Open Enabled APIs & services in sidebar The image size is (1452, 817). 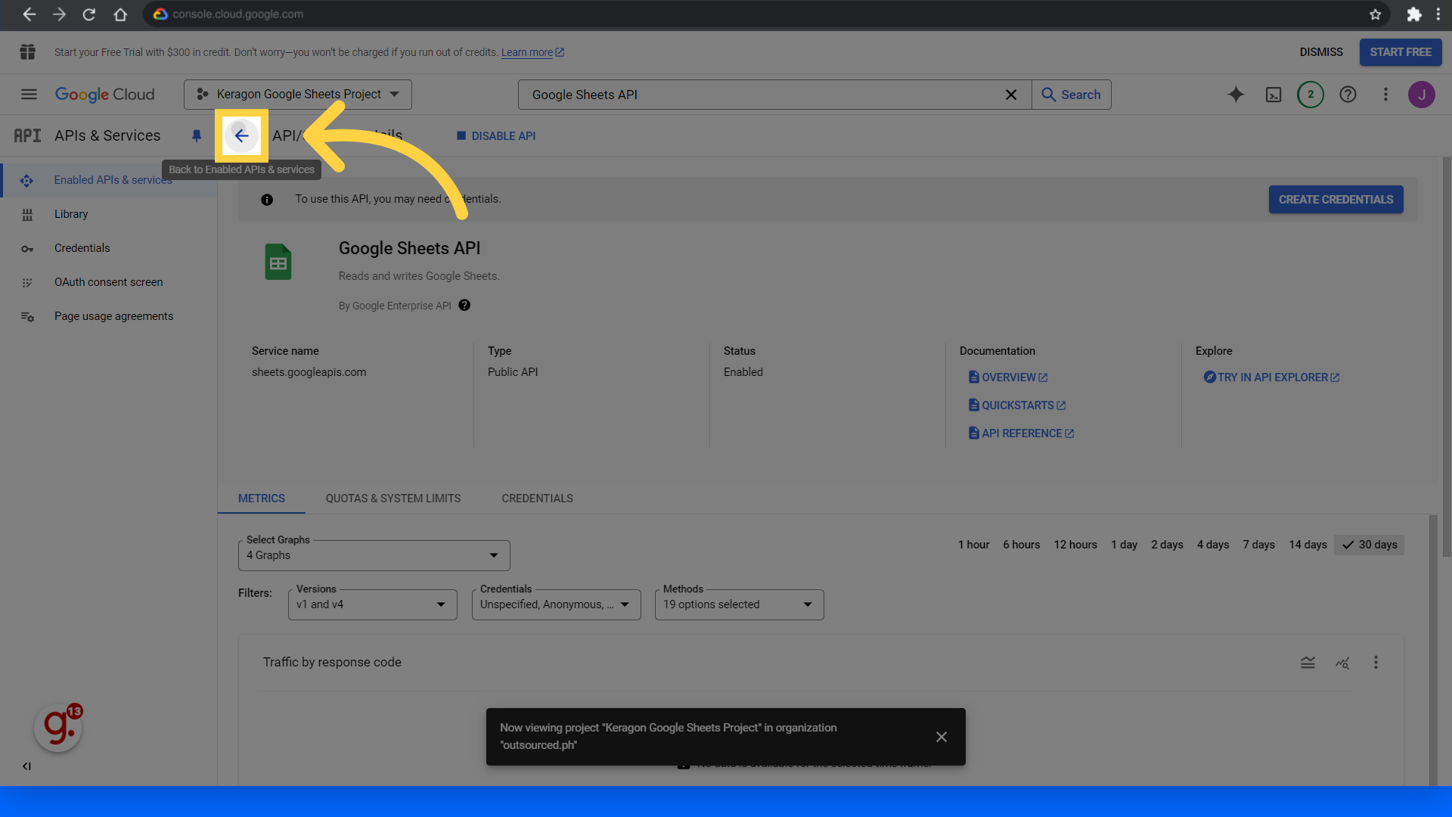pyautogui.click(x=110, y=180)
